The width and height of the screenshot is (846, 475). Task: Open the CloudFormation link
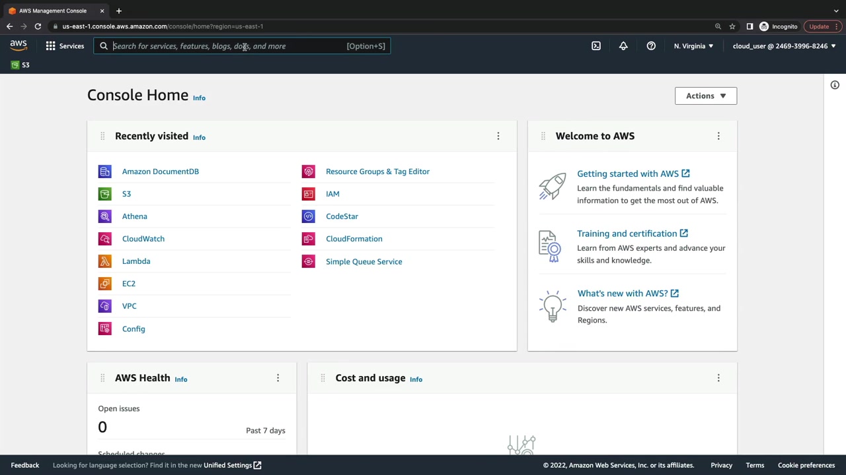click(x=354, y=239)
